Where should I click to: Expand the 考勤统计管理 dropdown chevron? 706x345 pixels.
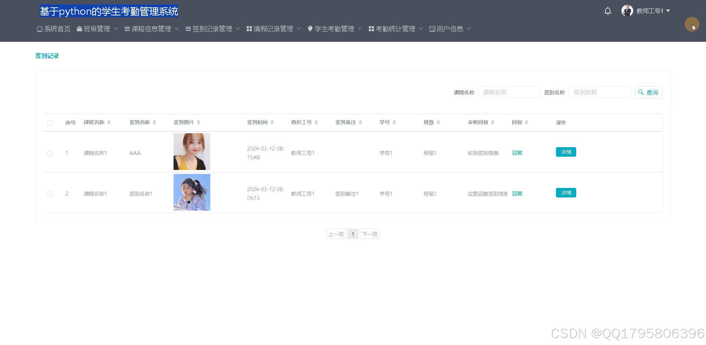pos(421,29)
